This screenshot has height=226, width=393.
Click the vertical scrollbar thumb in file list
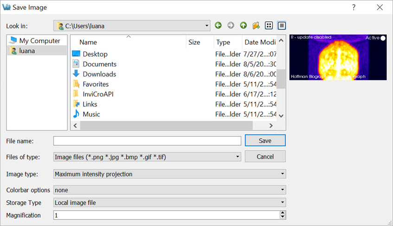click(x=281, y=79)
